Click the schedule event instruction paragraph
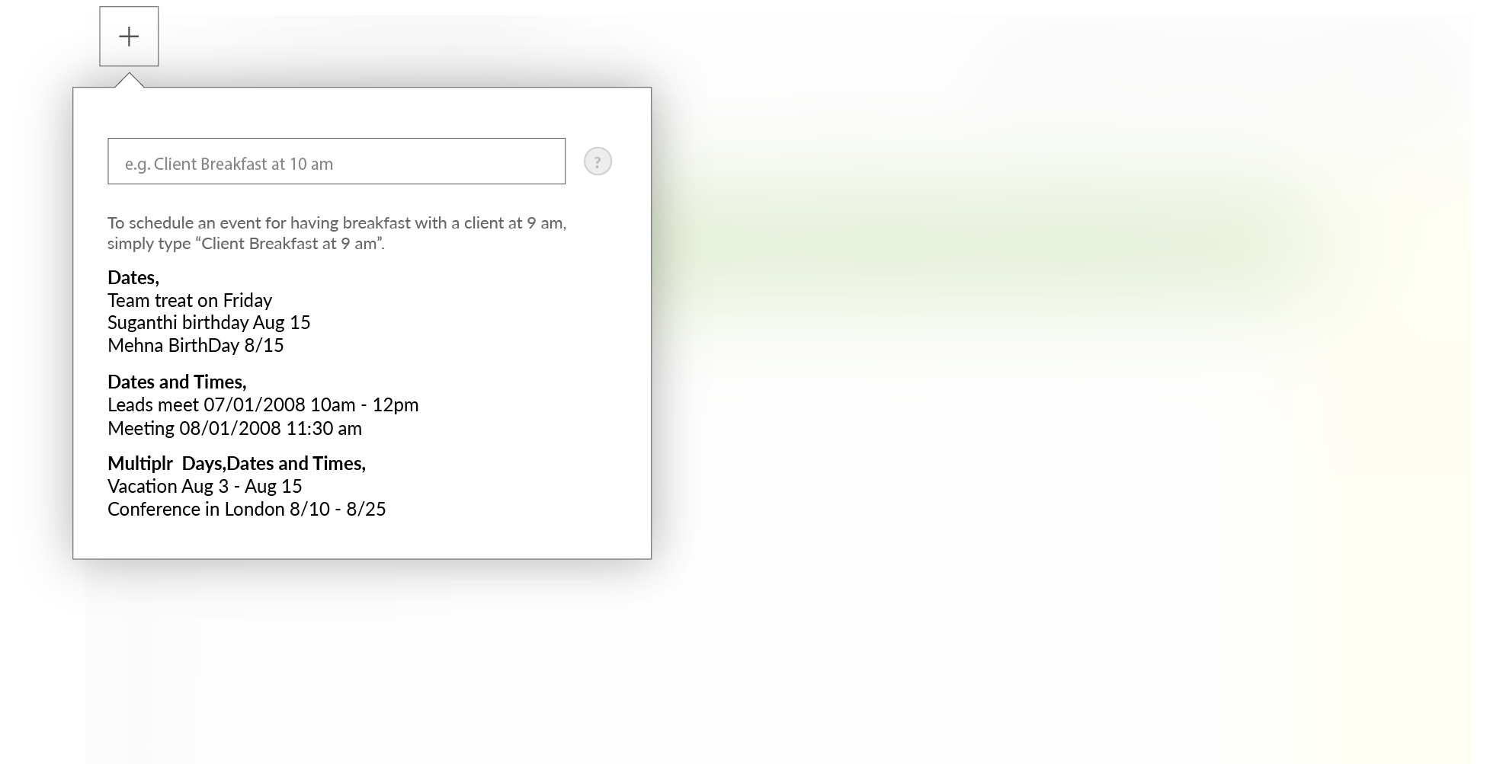1490x764 pixels. pyautogui.click(x=336, y=233)
